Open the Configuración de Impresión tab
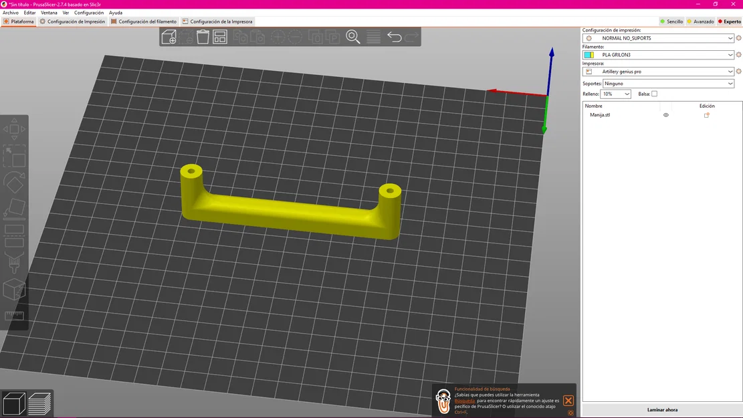The width and height of the screenshot is (743, 418). (72, 21)
